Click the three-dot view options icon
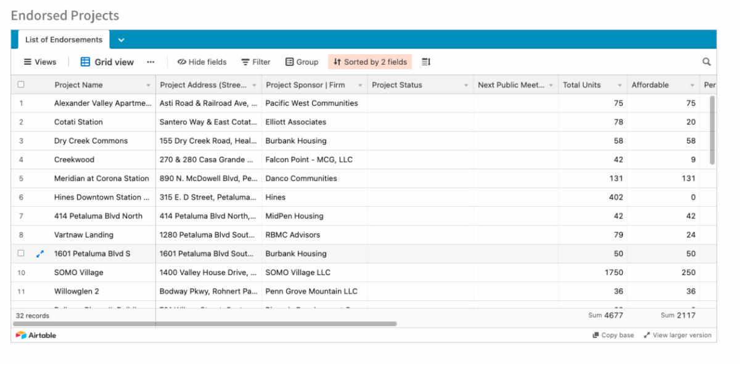The height and width of the screenshot is (365, 740). [150, 62]
